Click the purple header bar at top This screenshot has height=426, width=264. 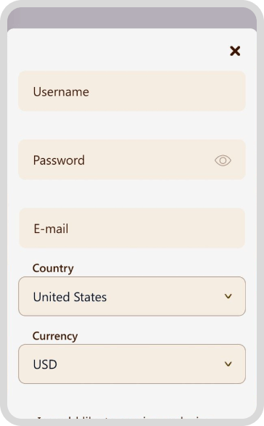pyautogui.click(x=132, y=18)
